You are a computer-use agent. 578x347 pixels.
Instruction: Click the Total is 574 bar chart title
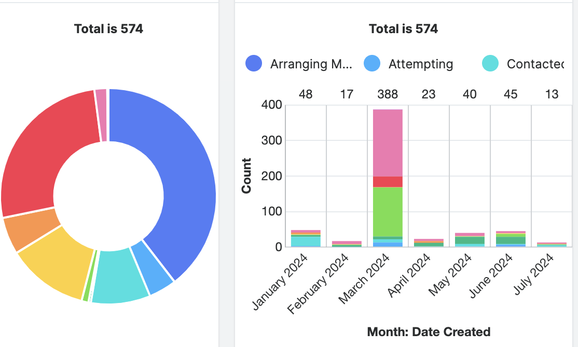pos(403,29)
